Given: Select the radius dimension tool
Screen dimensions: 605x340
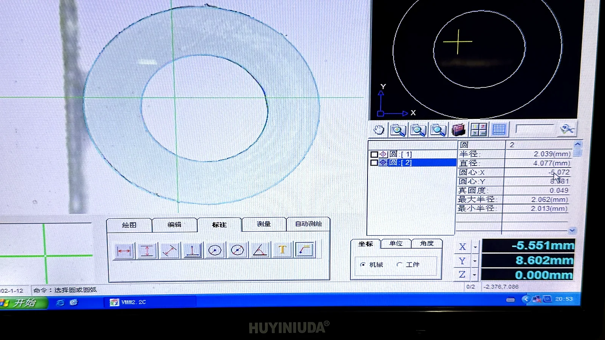Looking at the screenshot, I should point(215,250).
